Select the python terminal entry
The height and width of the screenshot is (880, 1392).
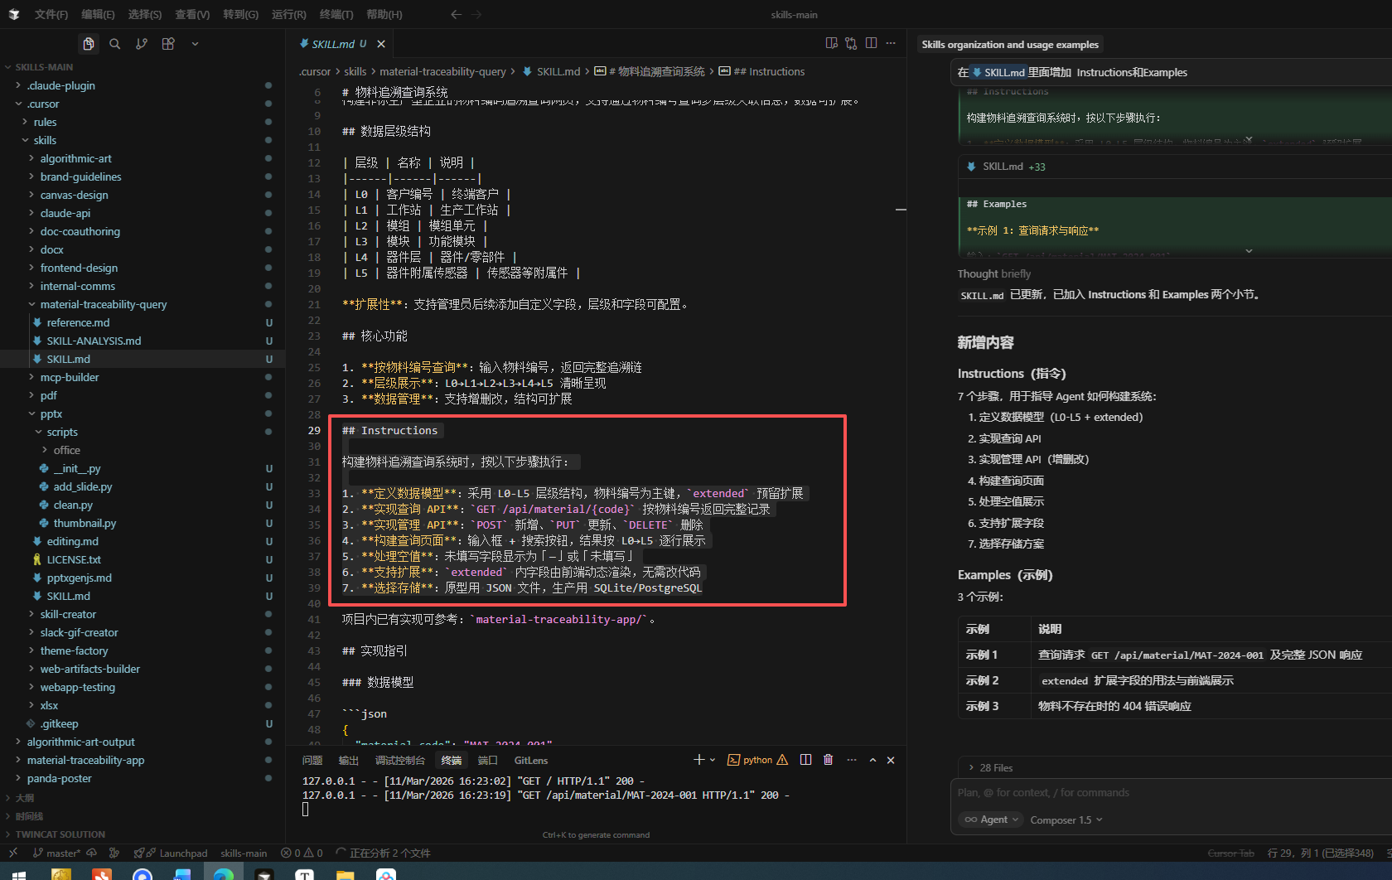pyautogui.click(x=757, y=760)
